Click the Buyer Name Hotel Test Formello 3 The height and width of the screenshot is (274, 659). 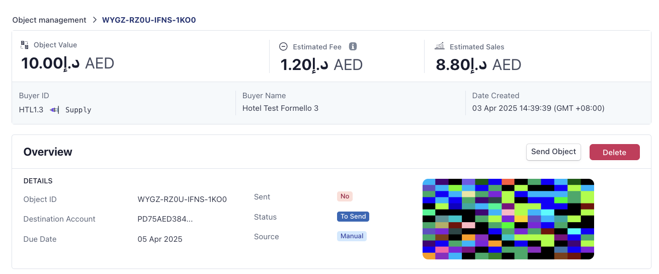click(280, 108)
